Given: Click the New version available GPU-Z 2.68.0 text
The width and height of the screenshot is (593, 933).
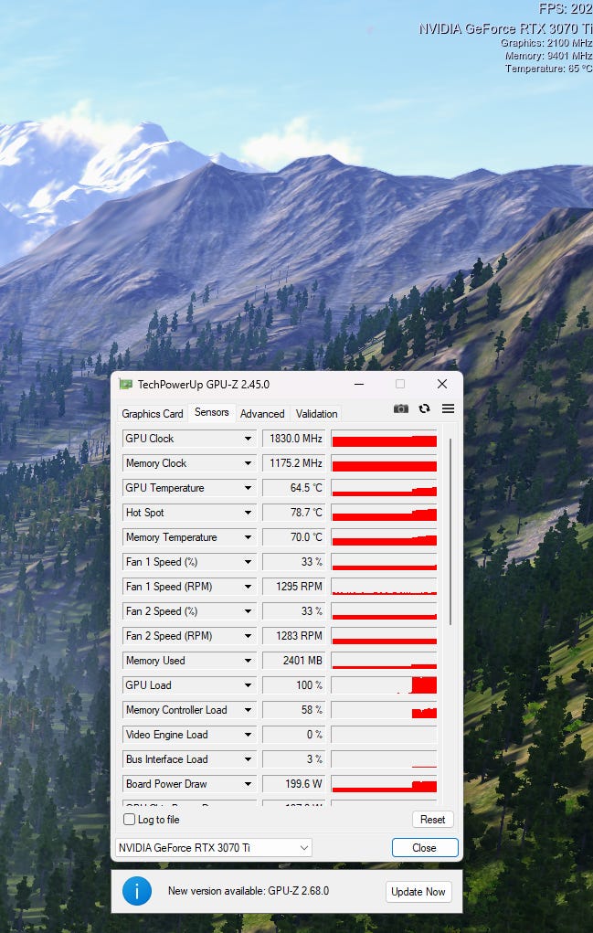Looking at the screenshot, I should (248, 891).
